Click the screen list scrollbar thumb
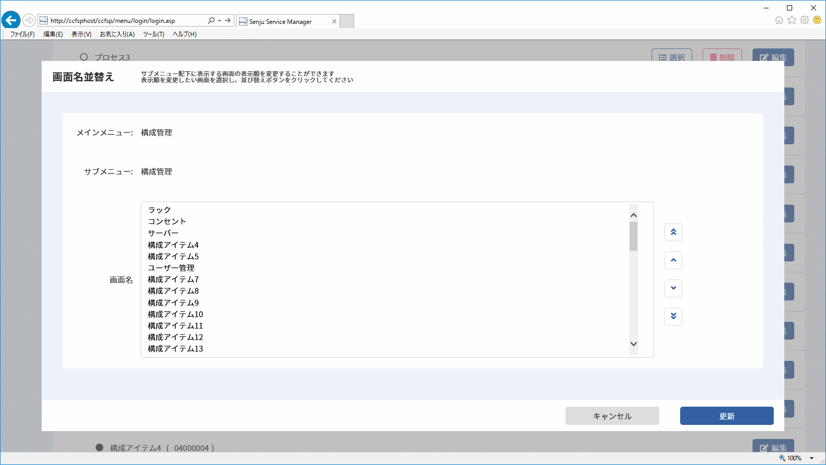The image size is (826, 465). click(x=633, y=236)
